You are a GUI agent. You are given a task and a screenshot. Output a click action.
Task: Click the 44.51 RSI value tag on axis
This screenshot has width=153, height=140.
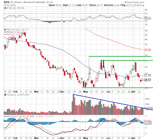(x=148, y=18)
